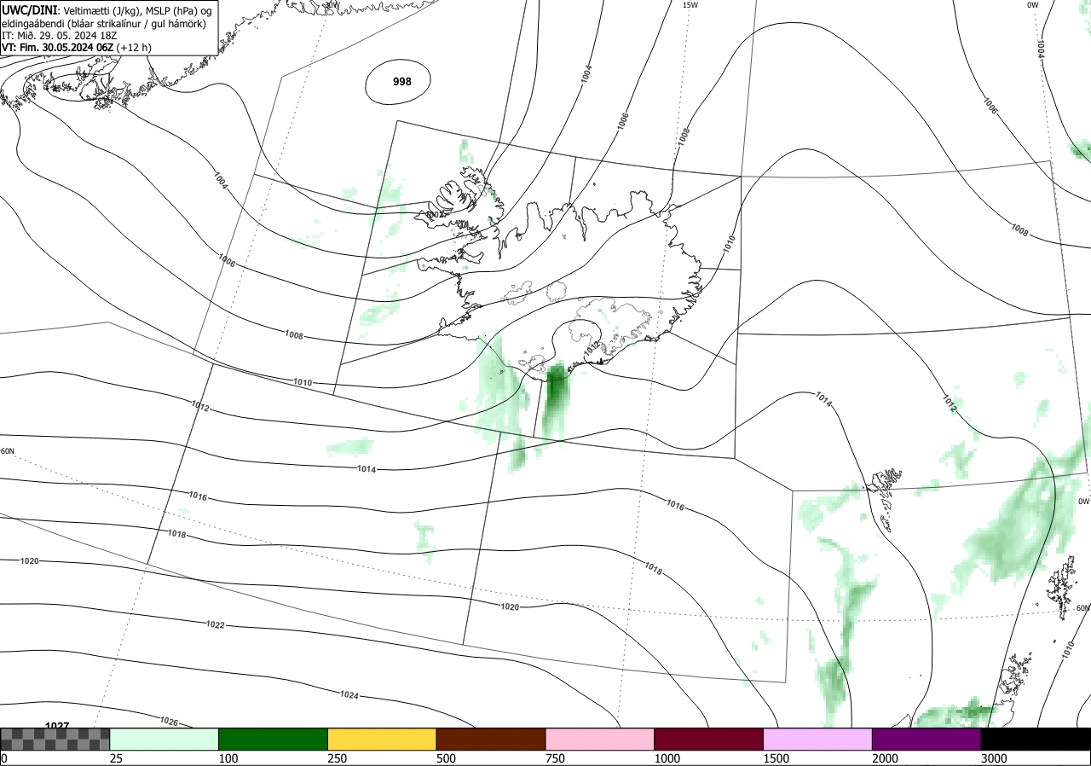The image size is (1091, 766).
Task: Click the grey checkered 0–25 legend swatch
Action: pyautogui.click(x=55, y=739)
